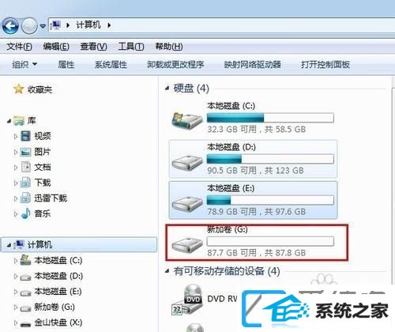Image resolution: width=395 pixels, height=332 pixels.
Task: Click 系统属性 toolbar button
Action: (111, 64)
